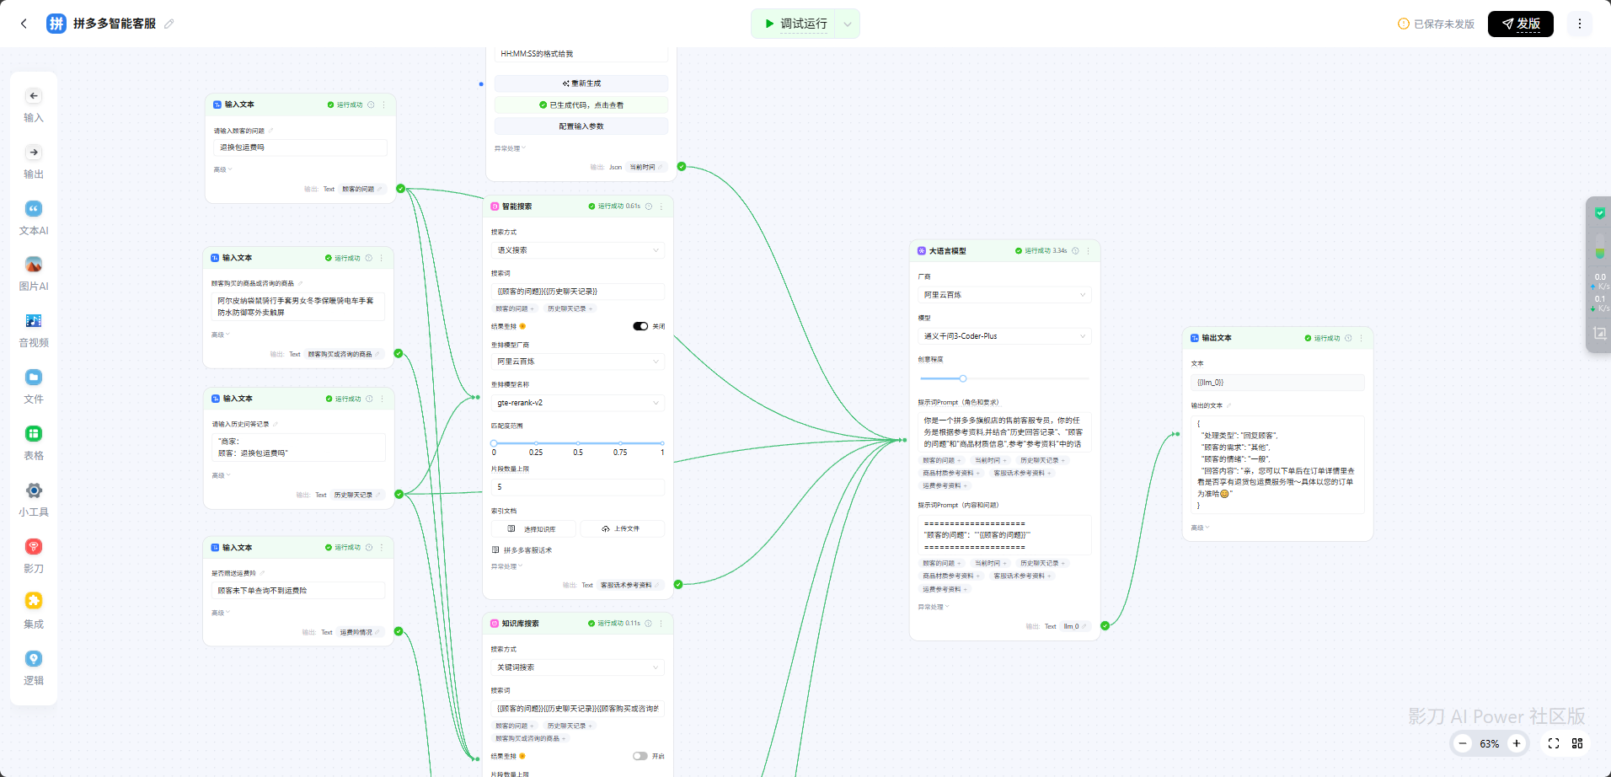1611x777 pixels.
Task: Insert 顾客的问题 variable tag in 智能搜索
Action: tap(515, 308)
